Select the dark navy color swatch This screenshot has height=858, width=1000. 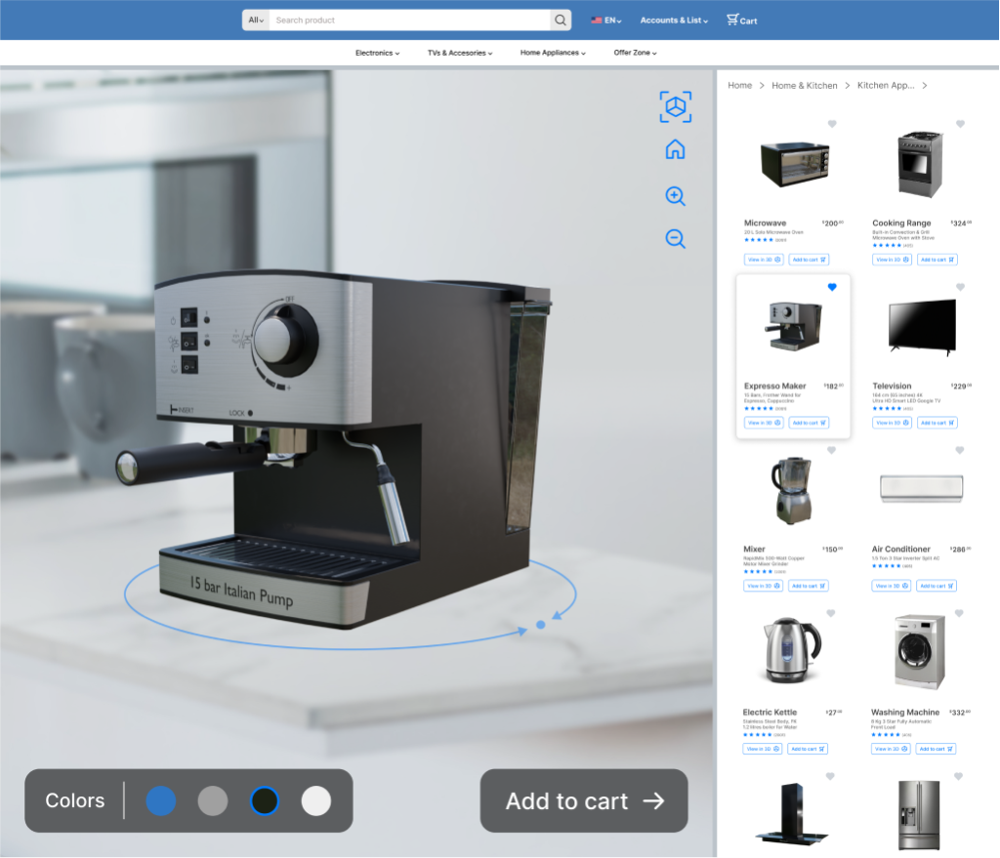(264, 800)
